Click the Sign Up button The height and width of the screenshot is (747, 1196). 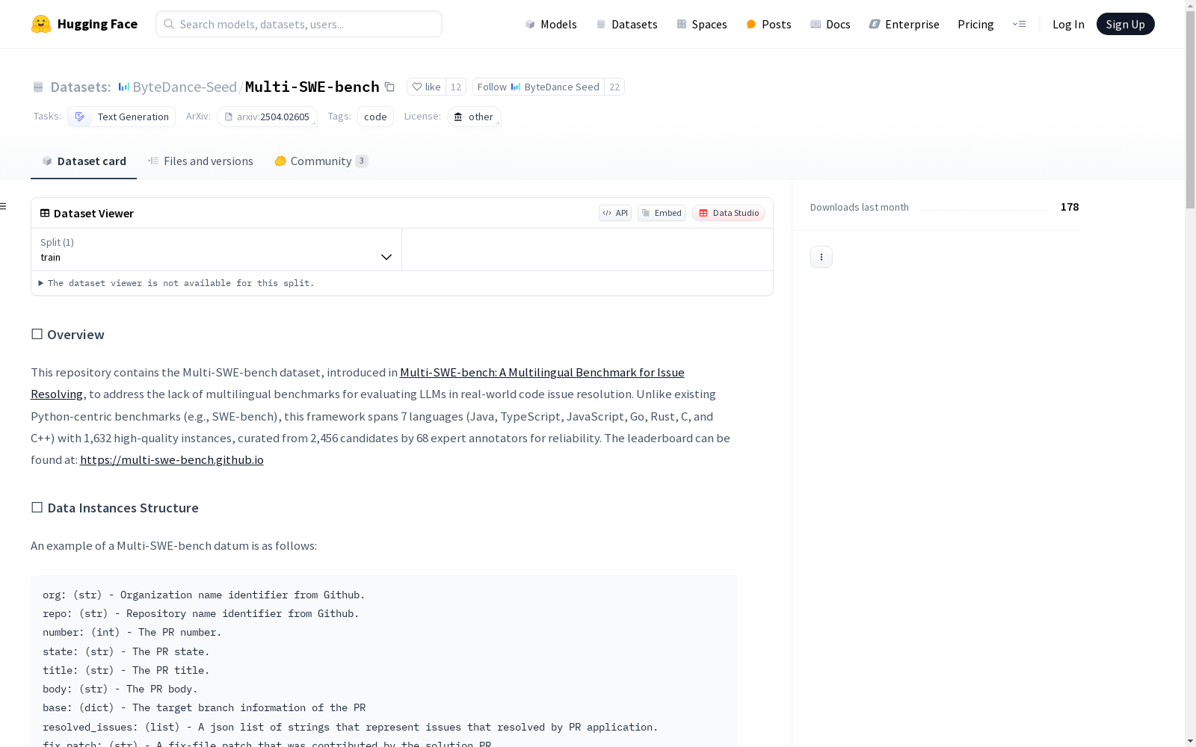point(1125,24)
